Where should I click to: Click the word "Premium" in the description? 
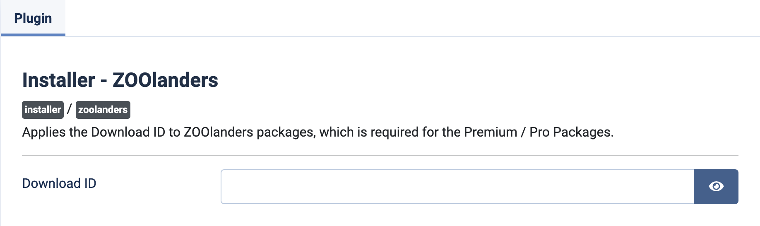pos(491,132)
